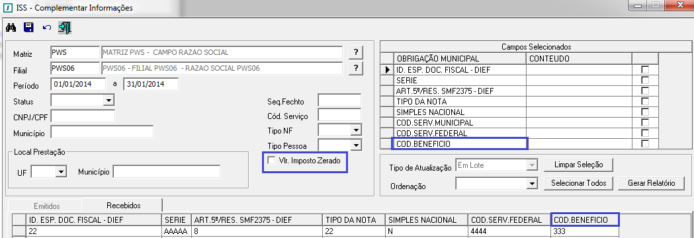Click the Local Prestação Município field

(x=167, y=172)
